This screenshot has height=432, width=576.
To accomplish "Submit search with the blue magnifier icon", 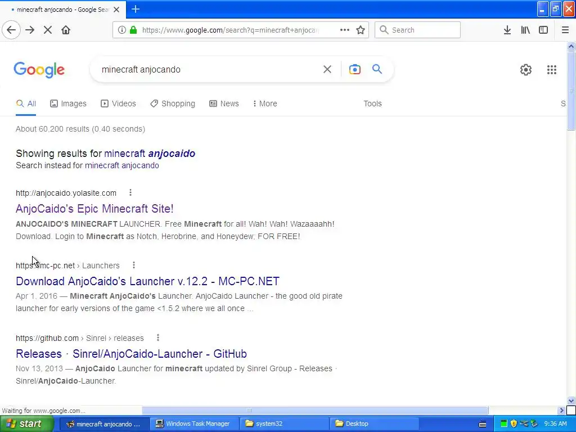I will point(377,69).
